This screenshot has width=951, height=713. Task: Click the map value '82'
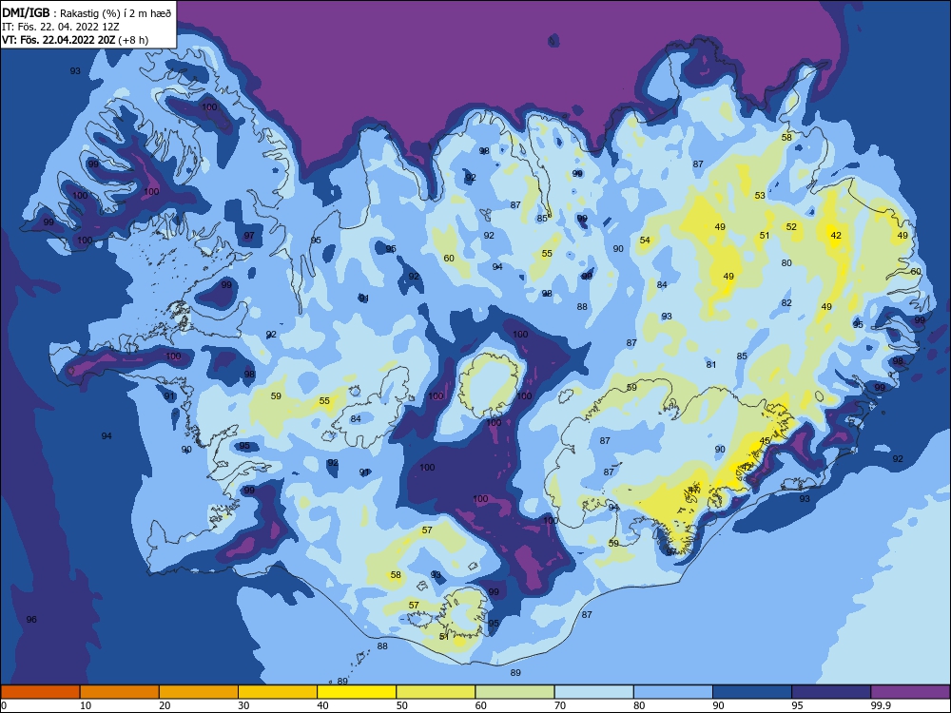(x=786, y=302)
